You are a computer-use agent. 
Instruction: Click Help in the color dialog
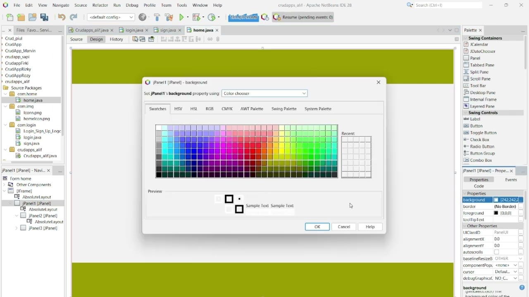pos(370,227)
